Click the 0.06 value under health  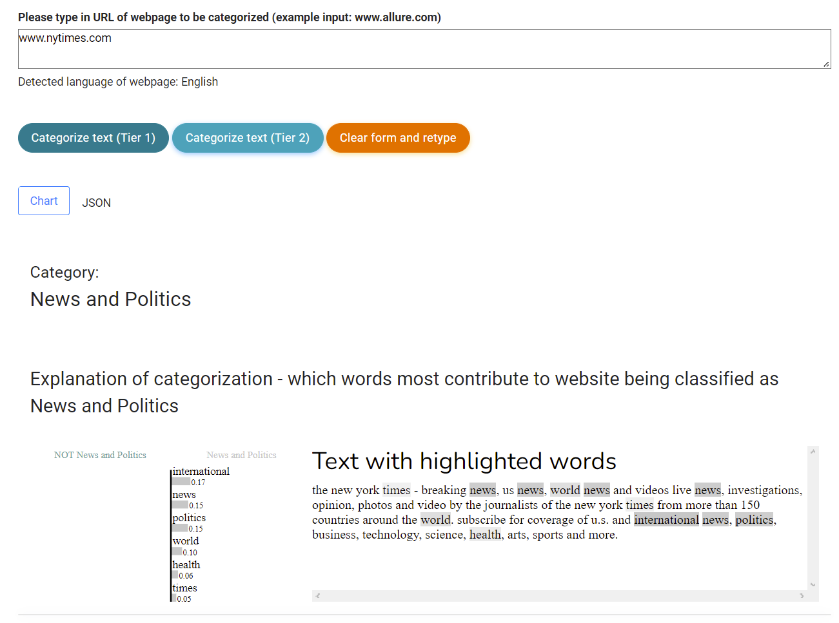coord(186,576)
